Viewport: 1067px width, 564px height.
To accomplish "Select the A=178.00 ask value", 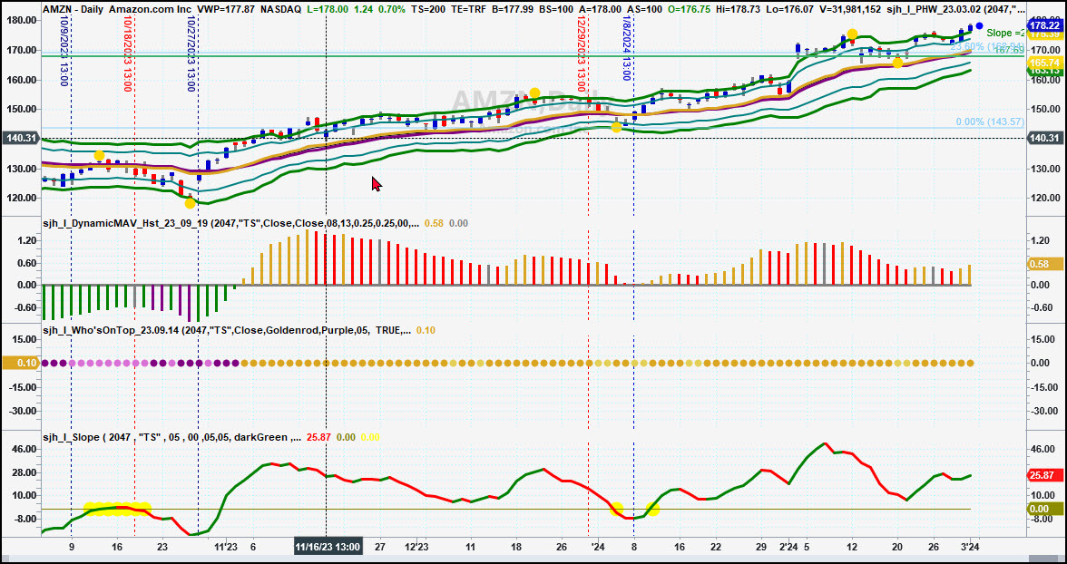I will pos(601,10).
